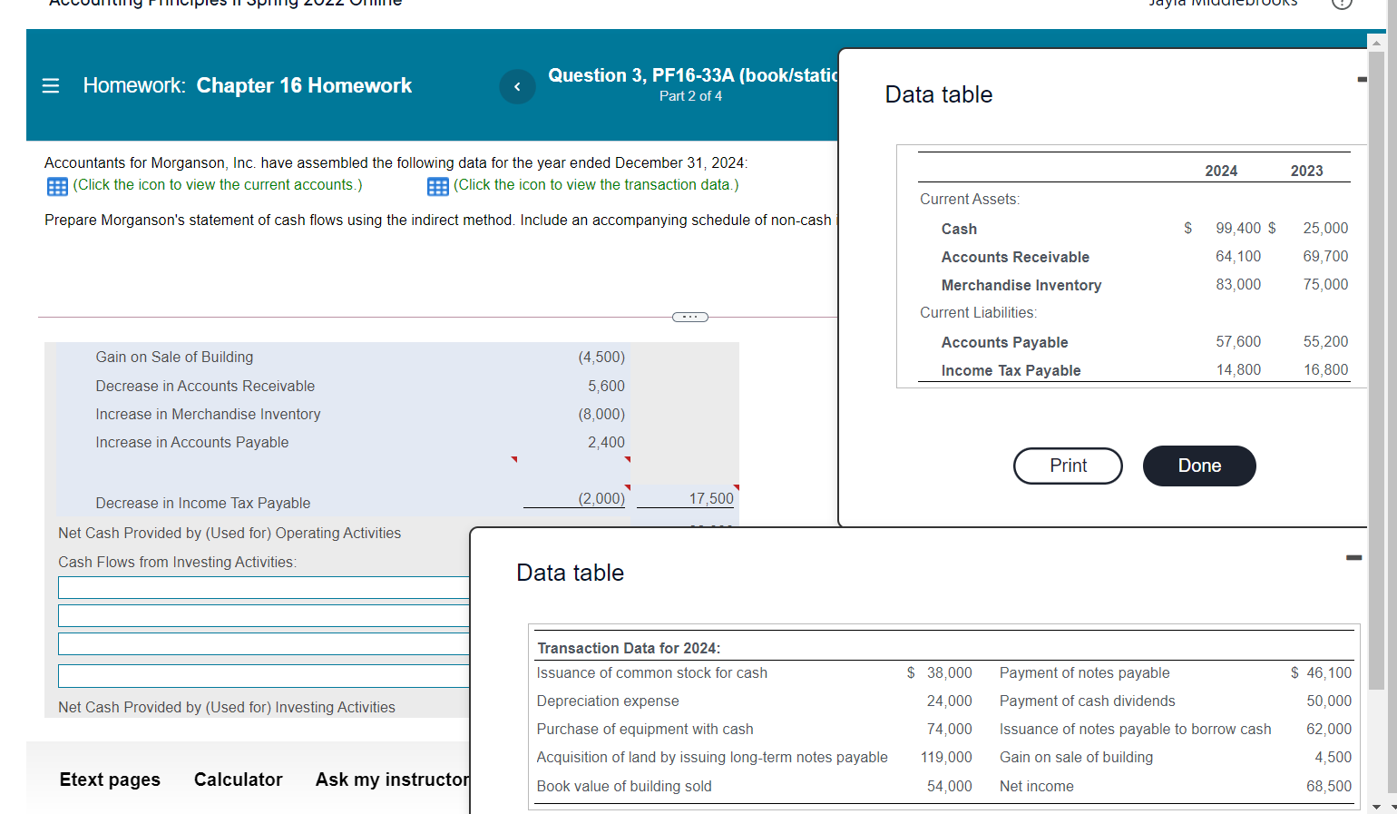
Task: Open the Calculator
Action: pyautogui.click(x=239, y=780)
